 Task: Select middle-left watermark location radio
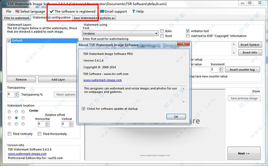[x=9, y=118]
